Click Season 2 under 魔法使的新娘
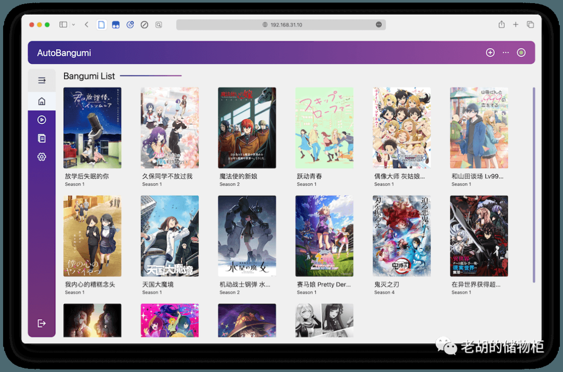 click(x=229, y=184)
